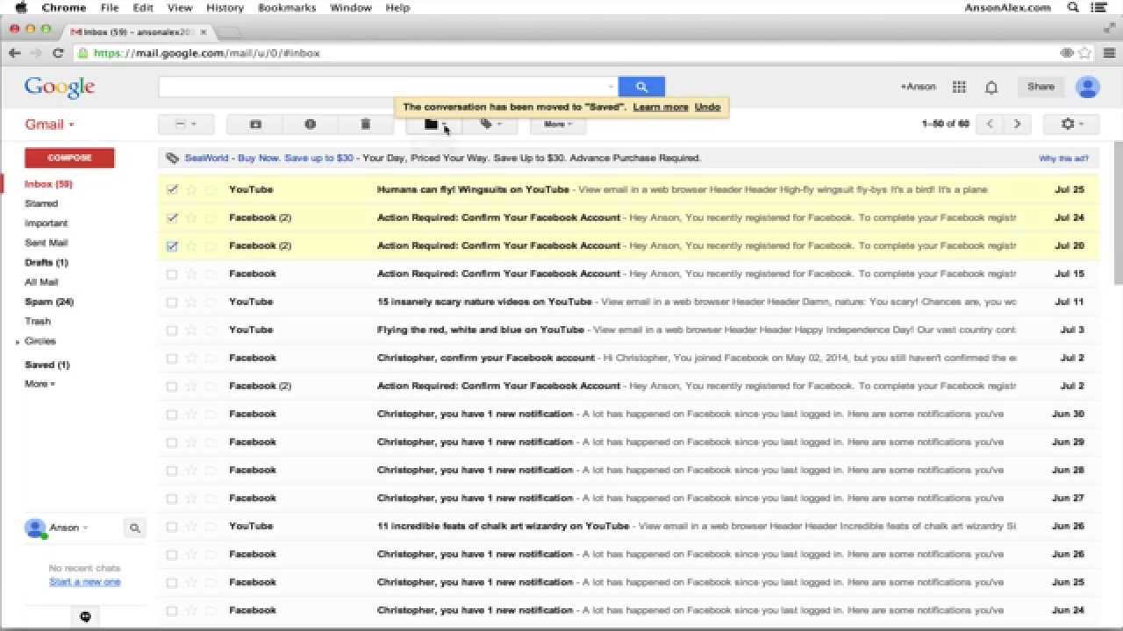Open the +Anson profile link
1123x631 pixels.
tap(918, 87)
